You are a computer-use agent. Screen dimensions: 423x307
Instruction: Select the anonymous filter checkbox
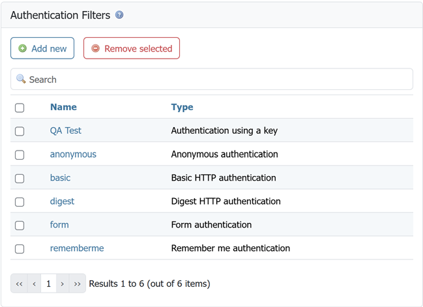tap(20, 154)
